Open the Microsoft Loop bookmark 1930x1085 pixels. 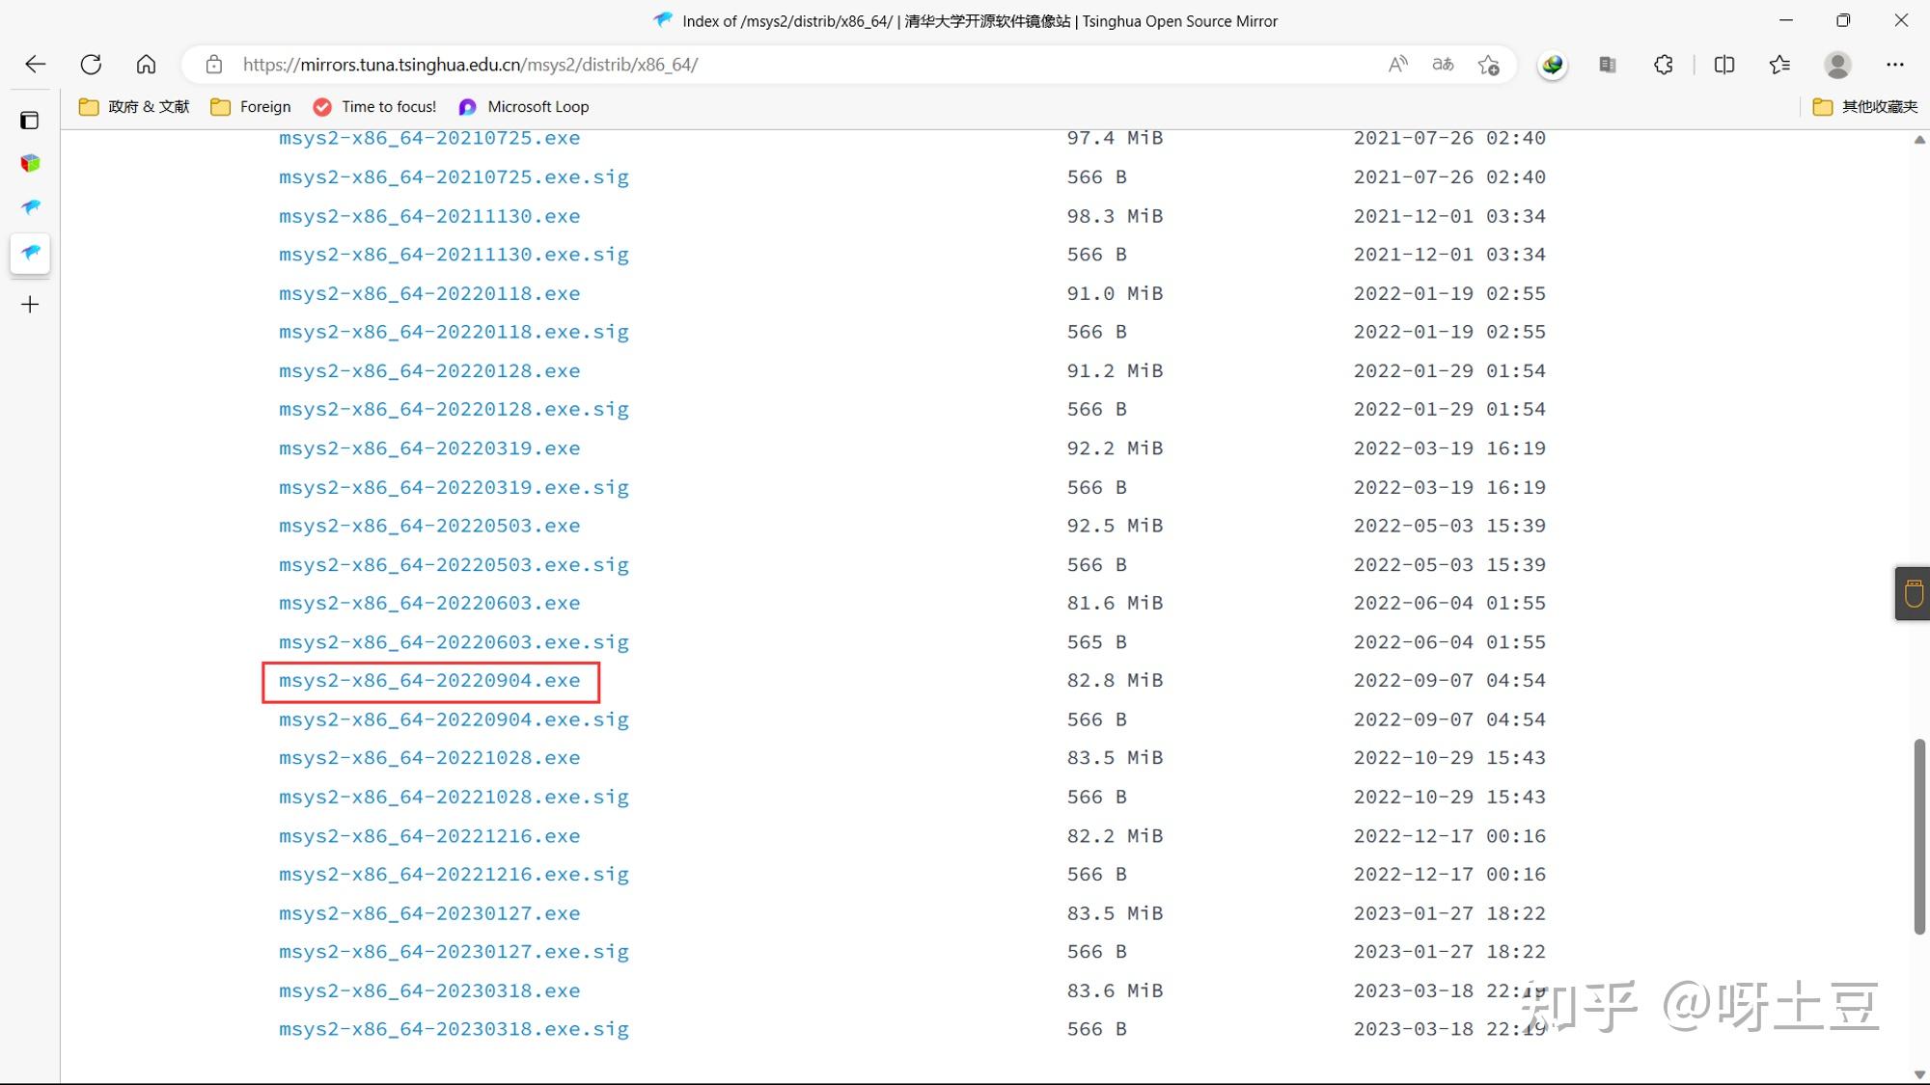[x=524, y=107]
